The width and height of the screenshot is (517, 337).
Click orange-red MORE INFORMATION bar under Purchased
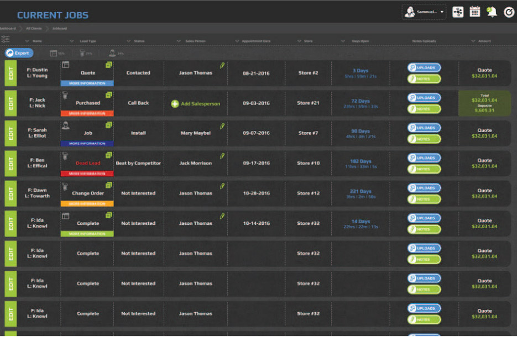point(87,113)
